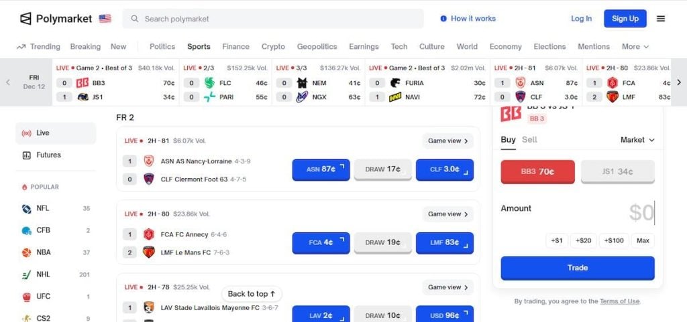Screen dimensions: 687x322
Task: Open the Polymarket logo home link
Action: point(56,18)
